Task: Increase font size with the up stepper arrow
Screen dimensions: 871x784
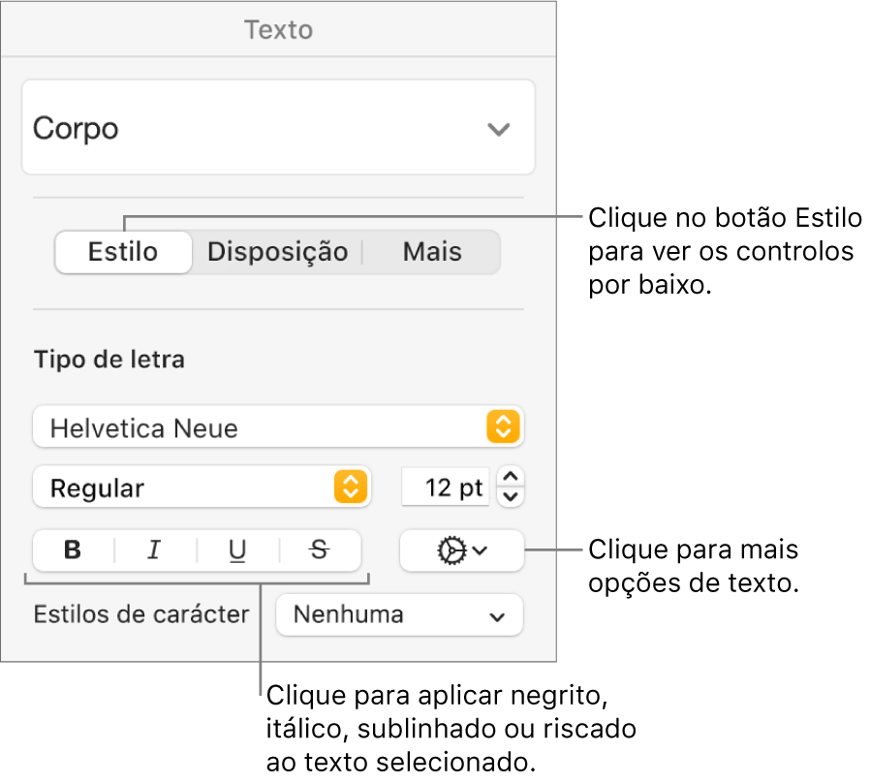Action: 511,477
